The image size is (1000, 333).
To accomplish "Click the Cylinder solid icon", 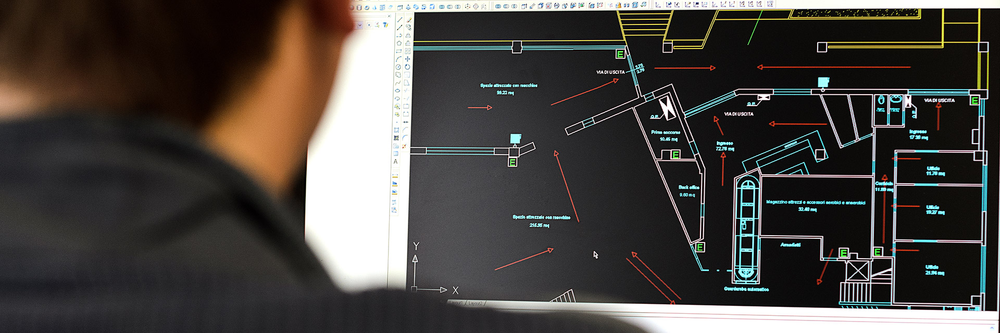I will [359, 7].
